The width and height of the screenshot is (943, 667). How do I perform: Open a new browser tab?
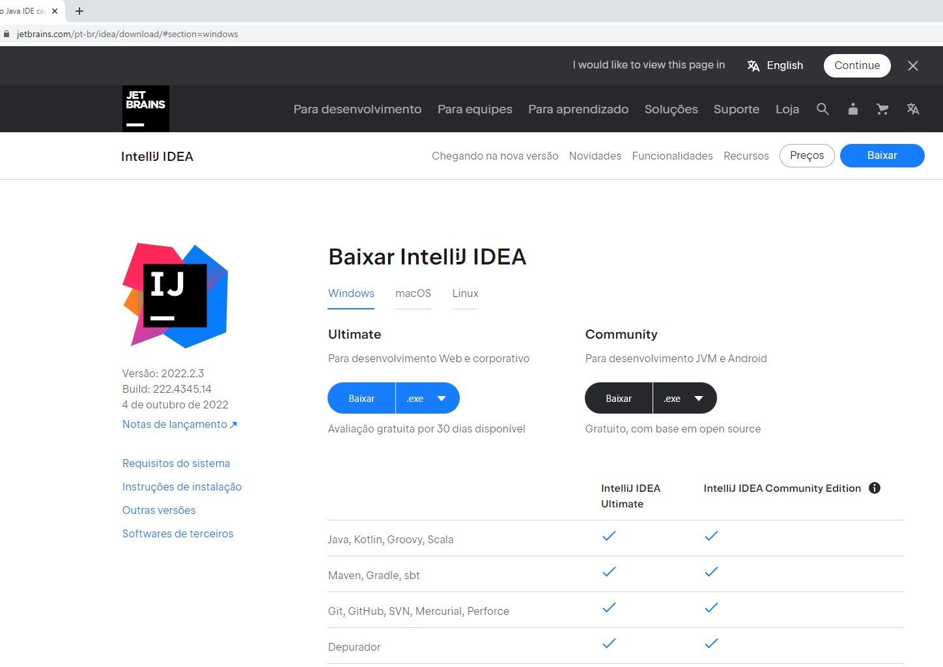pos(79,11)
